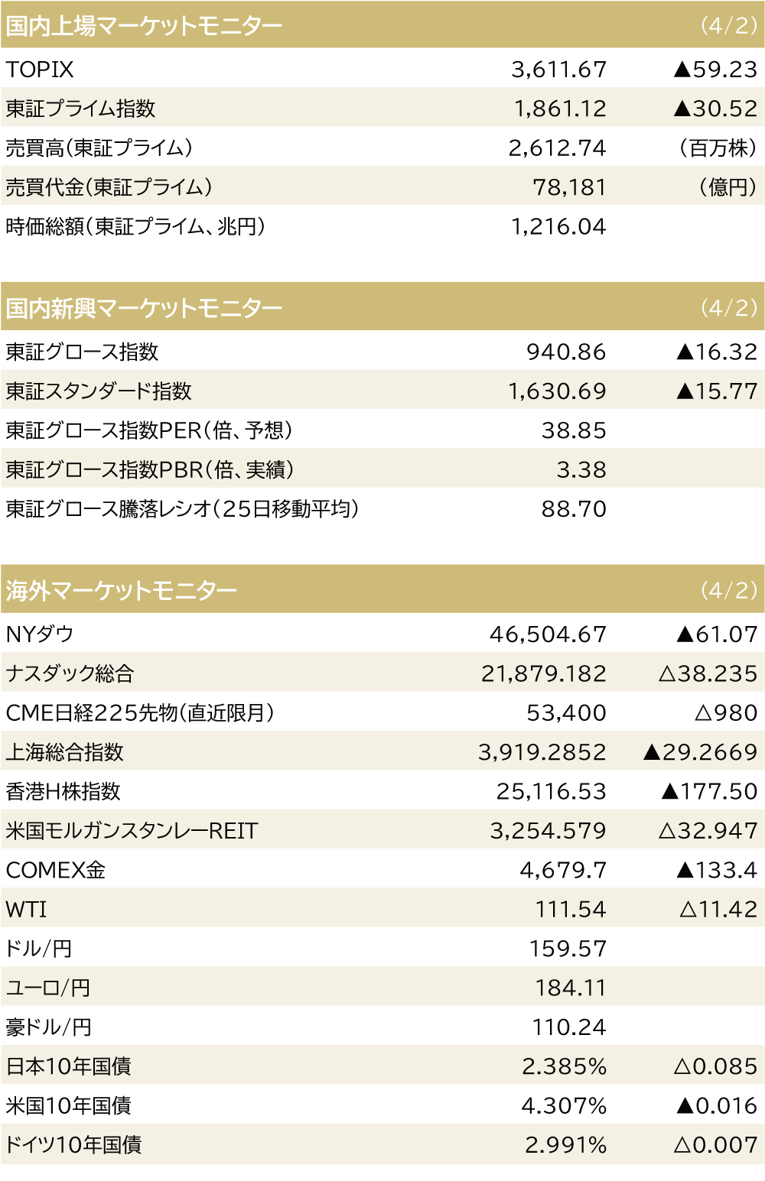Select the 日本10年国債 yield 2.385%
The image size is (765, 1181).
click(x=564, y=1066)
